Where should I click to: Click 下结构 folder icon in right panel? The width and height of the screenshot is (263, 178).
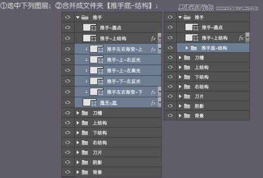click(187, 77)
